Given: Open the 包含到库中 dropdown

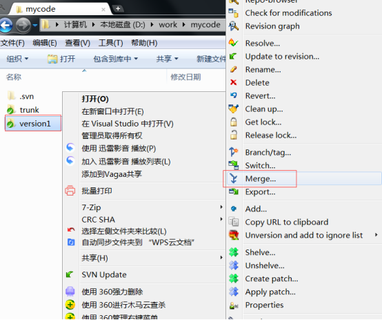Looking at the screenshot, I should 116,59.
